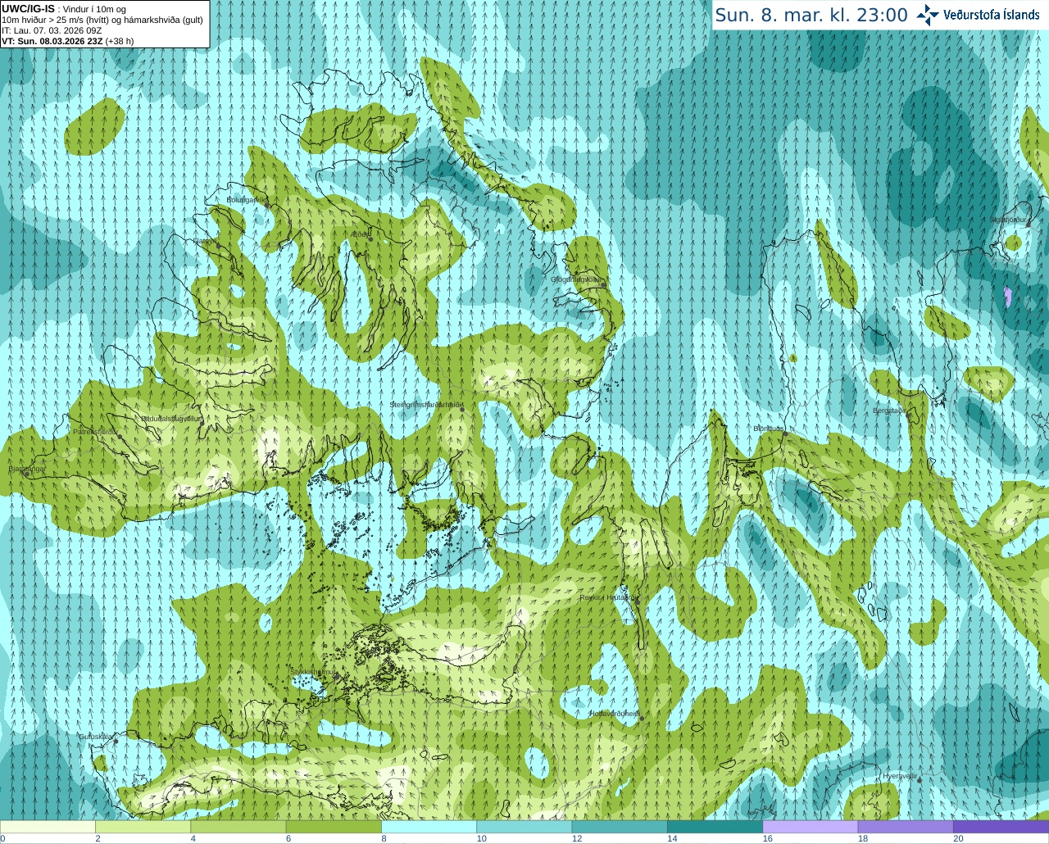1049x844 pixels.
Task: Select the 2–4 m/s light green legend swatch
Action: pos(143,827)
